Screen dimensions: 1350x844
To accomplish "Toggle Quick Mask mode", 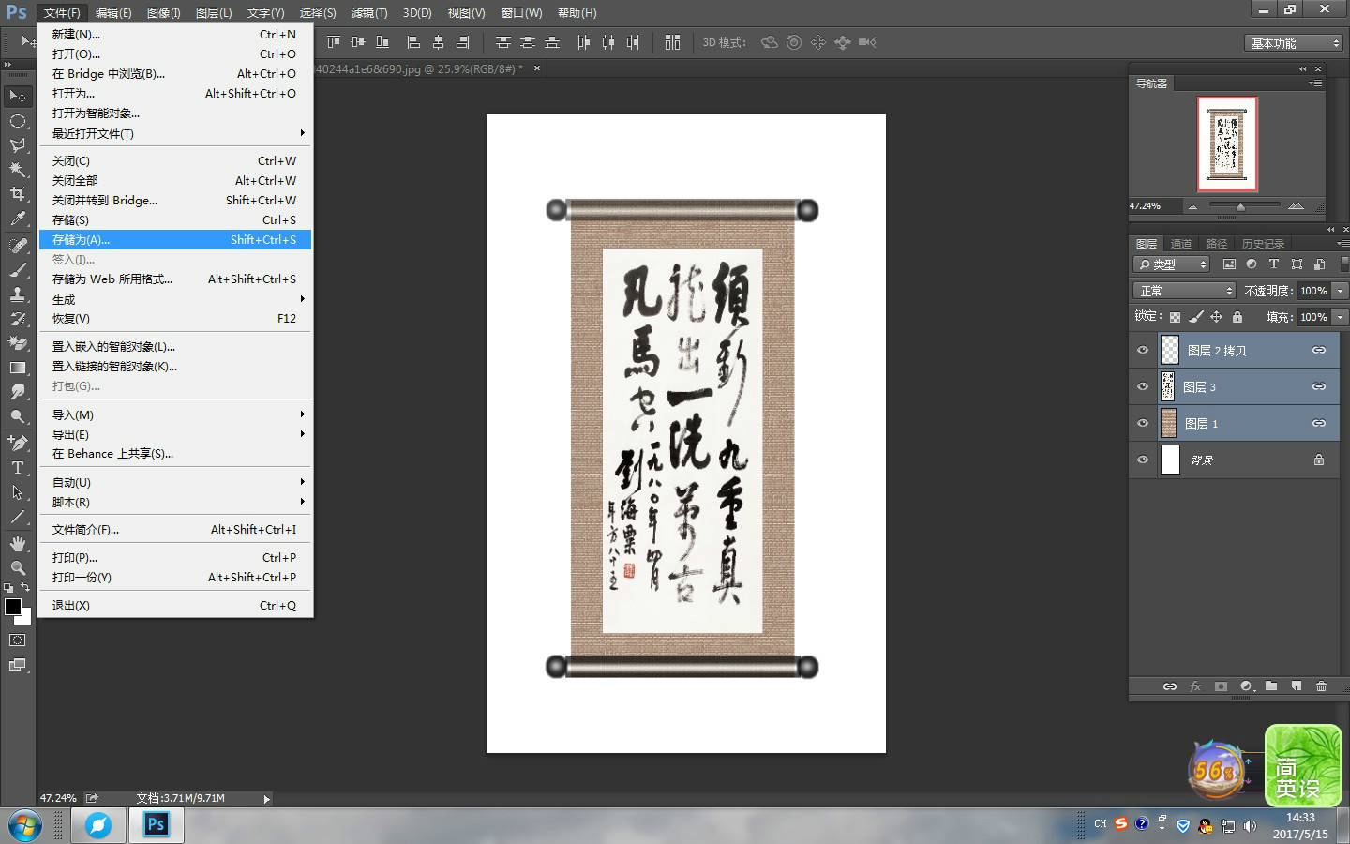I will pos(18,641).
